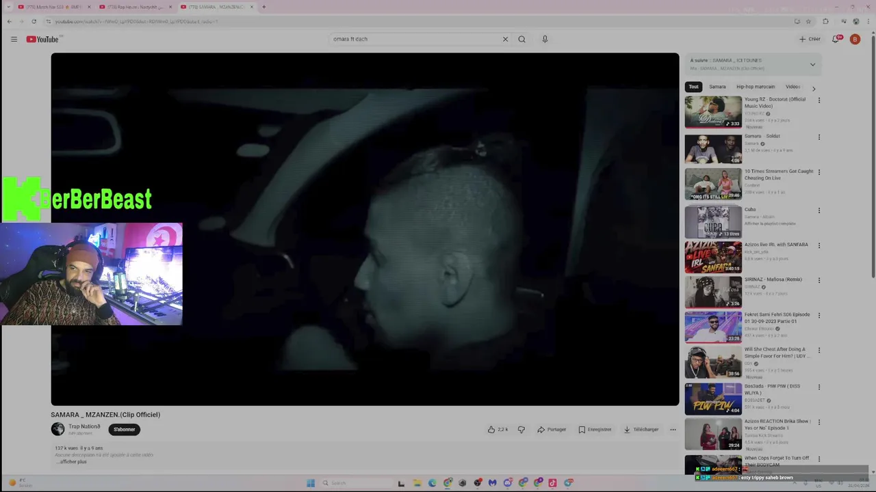Like the video with thumbs up
876x492 pixels.
pos(498,429)
